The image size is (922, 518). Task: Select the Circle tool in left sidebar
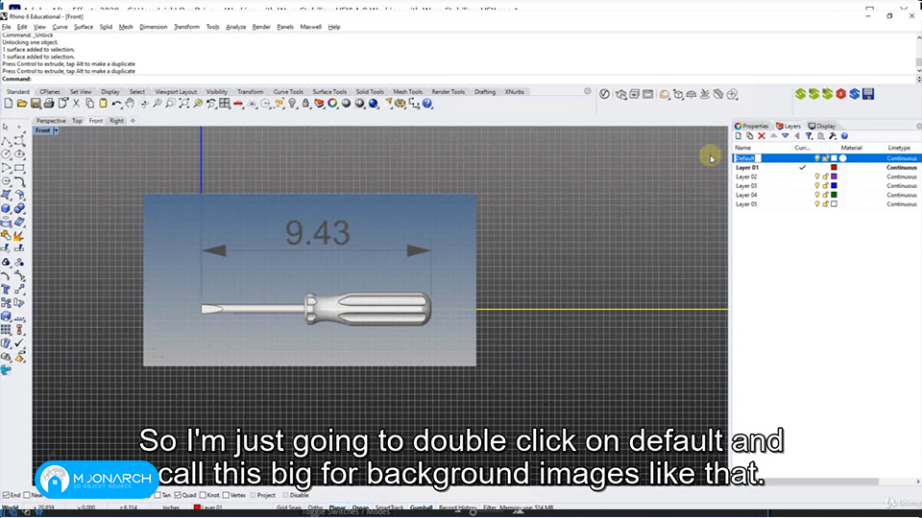[x=6, y=154]
